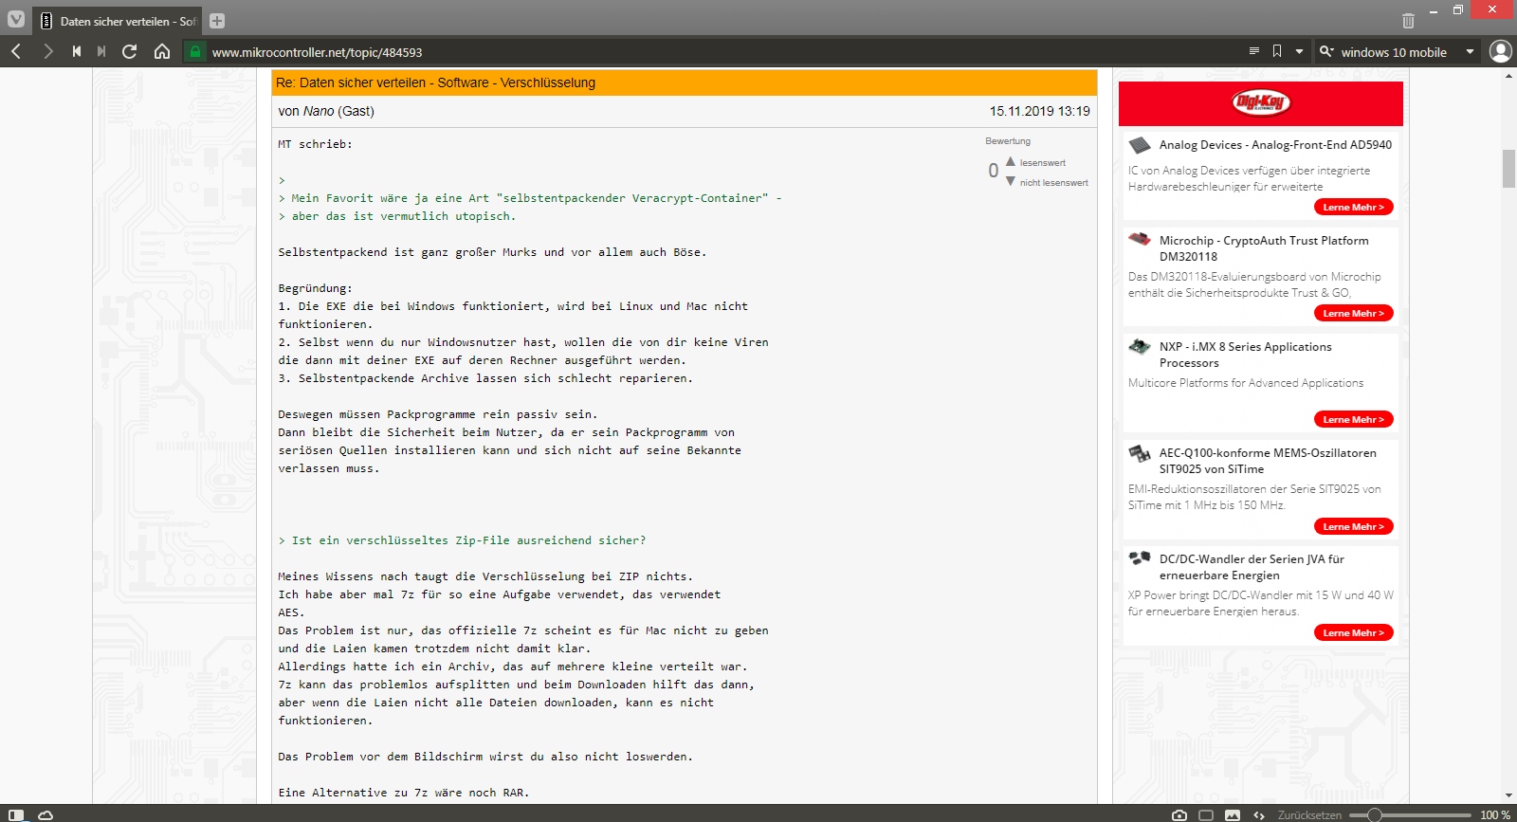Click Lerne Mehr under DC/DC-Wandler ad
The width and height of the screenshot is (1517, 822).
tap(1353, 632)
